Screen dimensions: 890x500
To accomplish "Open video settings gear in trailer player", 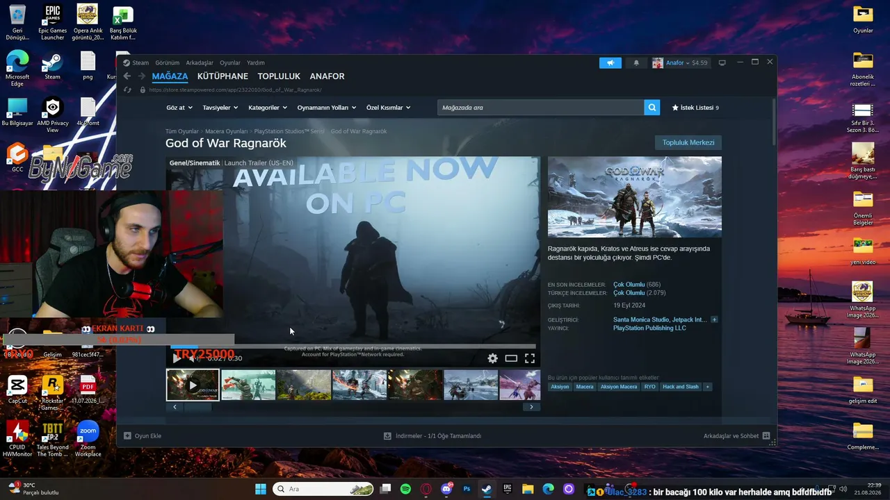I will pos(492,358).
